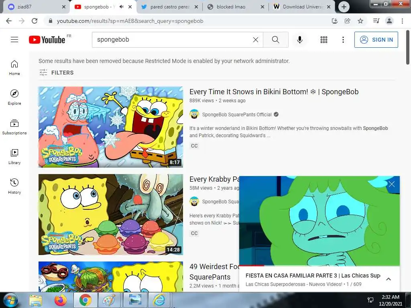Open the title Every Time It Snows in Bikini Bottom
This screenshot has width=411, height=308.
(274, 92)
